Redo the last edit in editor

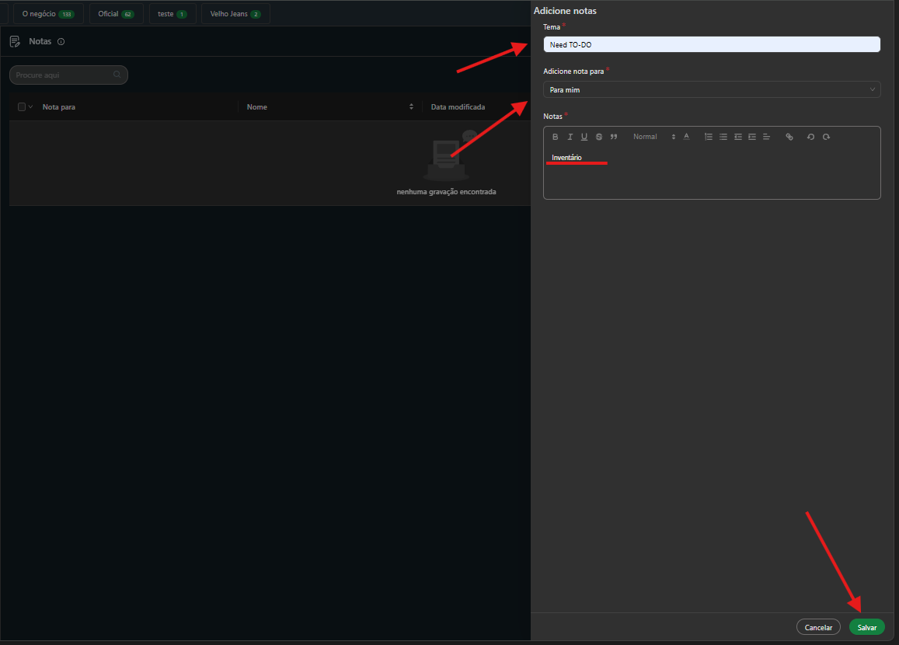click(x=826, y=137)
